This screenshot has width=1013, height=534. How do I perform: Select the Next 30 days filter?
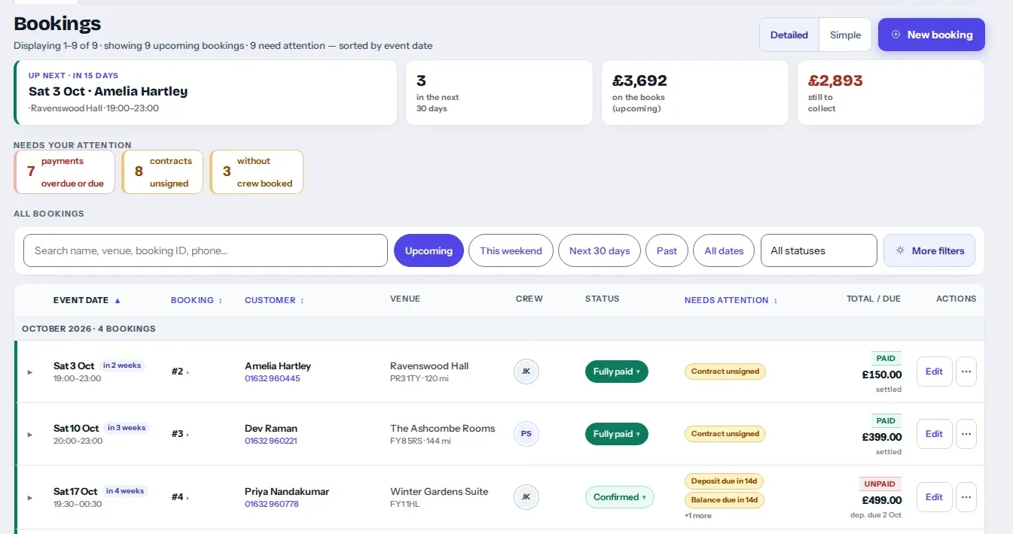(x=600, y=250)
